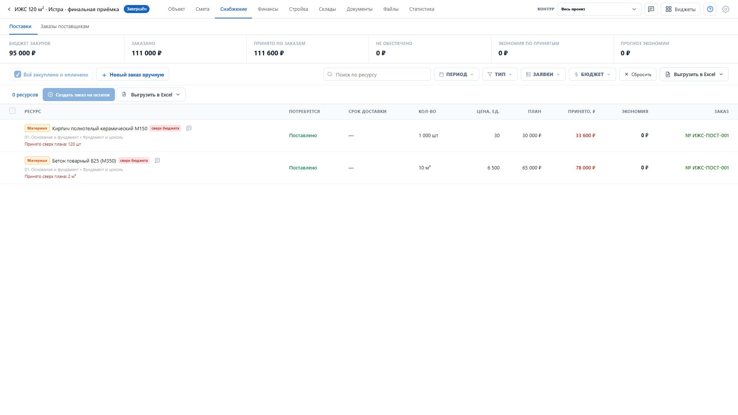The height and width of the screenshot is (415, 738).
Task: Open top-right 'Выгрузить в Excel' export menu
Action: [694, 75]
